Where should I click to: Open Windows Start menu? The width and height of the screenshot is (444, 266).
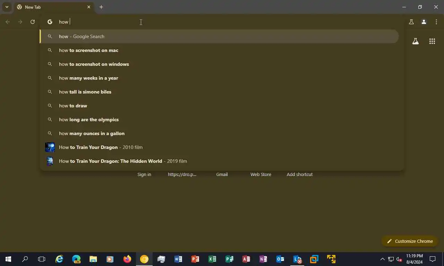(x=8, y=259)
